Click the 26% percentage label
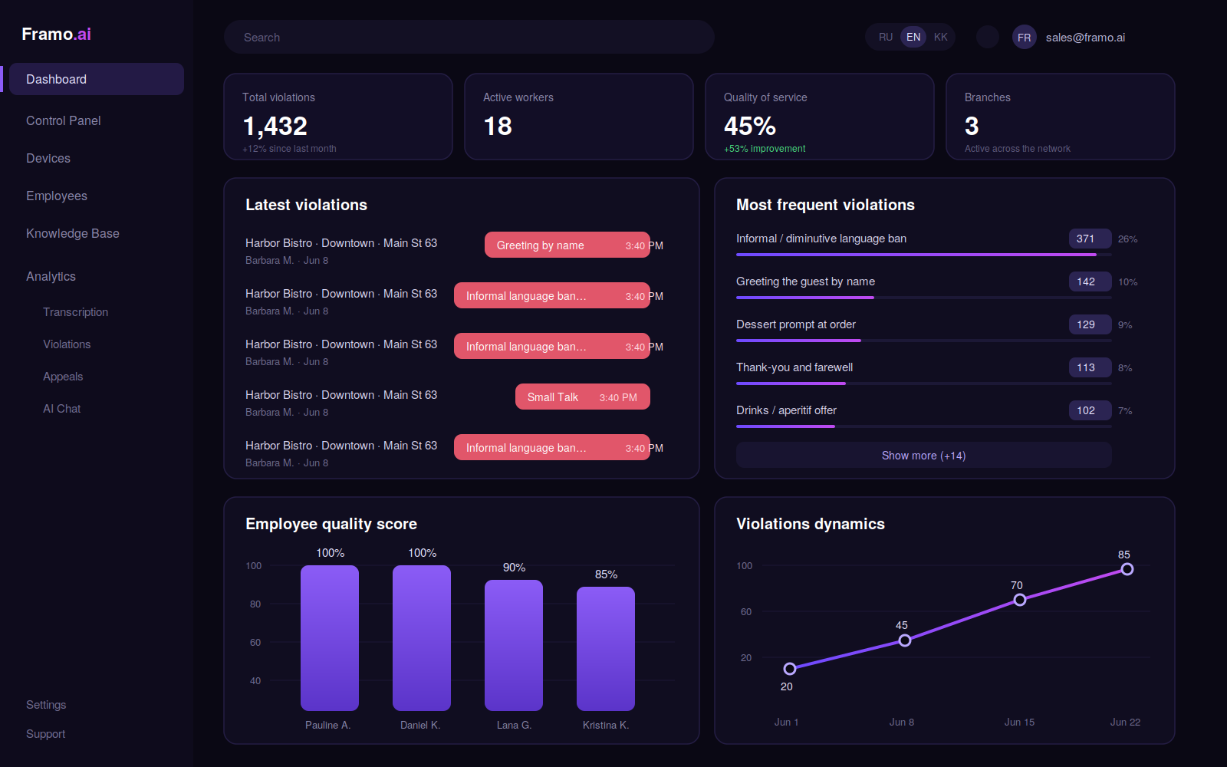The image size is (1227, 767). 1127,239
